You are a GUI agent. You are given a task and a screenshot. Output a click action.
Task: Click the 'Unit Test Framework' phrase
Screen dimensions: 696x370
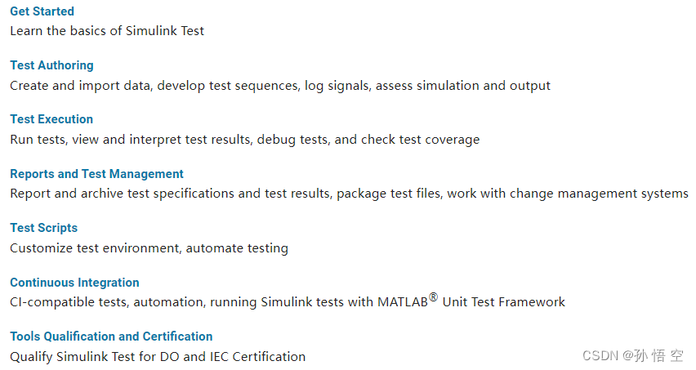pos(504,302)
